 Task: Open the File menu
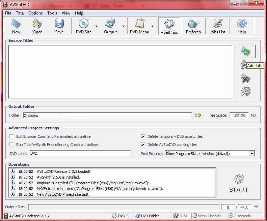coord(8,13)
